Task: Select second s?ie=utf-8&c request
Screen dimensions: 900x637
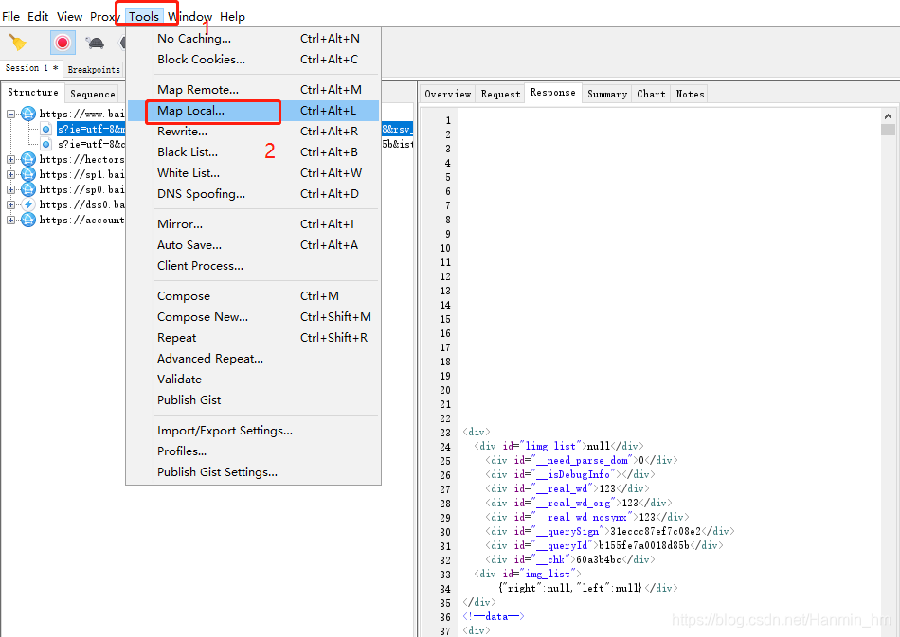Action: [91, 144]
